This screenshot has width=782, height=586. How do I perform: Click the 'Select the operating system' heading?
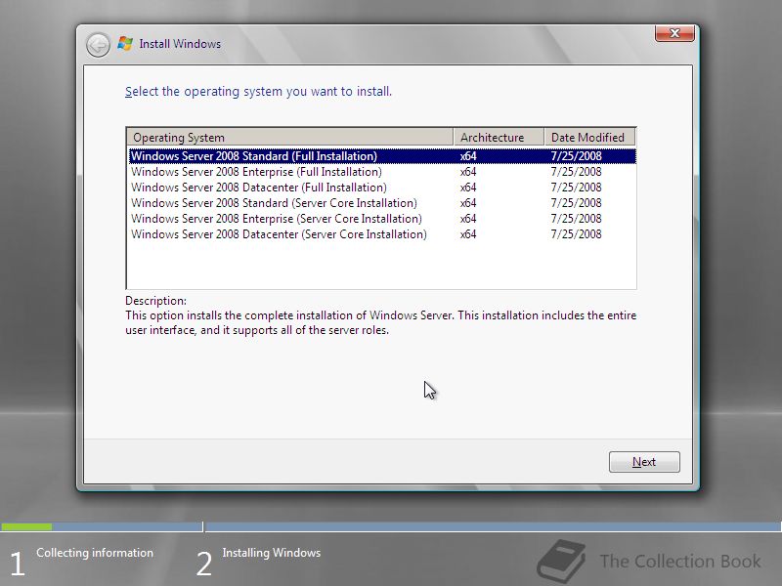pos(258,92)
